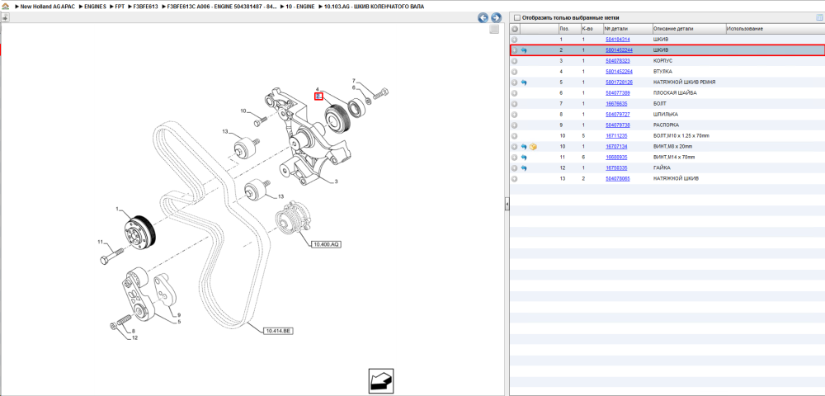Select the 'ШПИЛЬКА' description row
Viewport: 825px width, 396px height.
(x=665, y=115)
